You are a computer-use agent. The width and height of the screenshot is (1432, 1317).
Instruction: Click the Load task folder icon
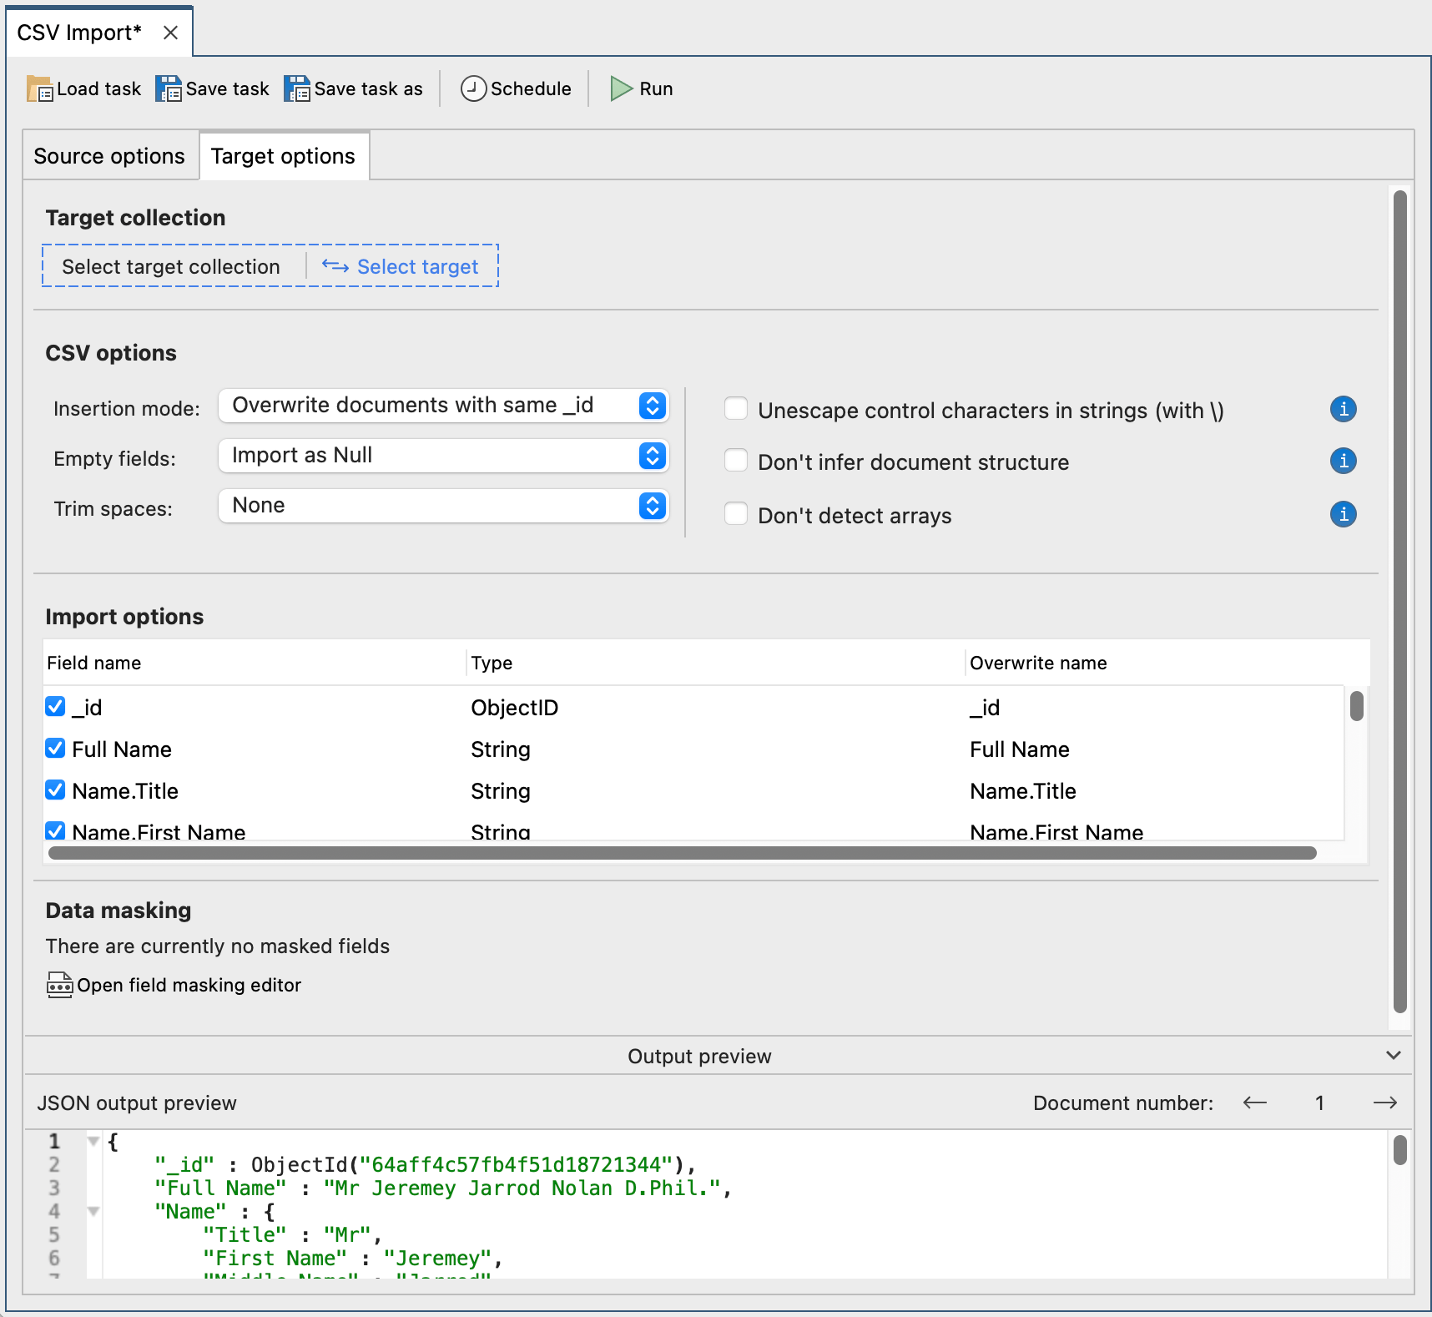point(39,88)
